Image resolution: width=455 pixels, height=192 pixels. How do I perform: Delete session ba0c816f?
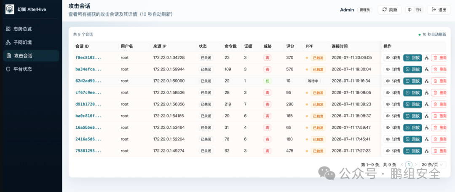point(439,116)
